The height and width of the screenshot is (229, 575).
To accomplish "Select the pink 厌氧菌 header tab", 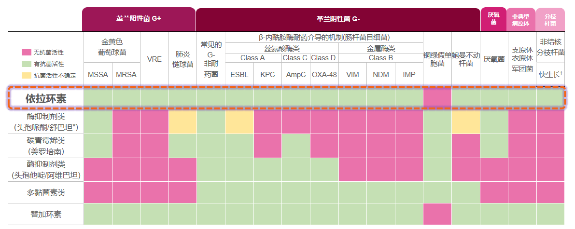I will pos(493,19).
